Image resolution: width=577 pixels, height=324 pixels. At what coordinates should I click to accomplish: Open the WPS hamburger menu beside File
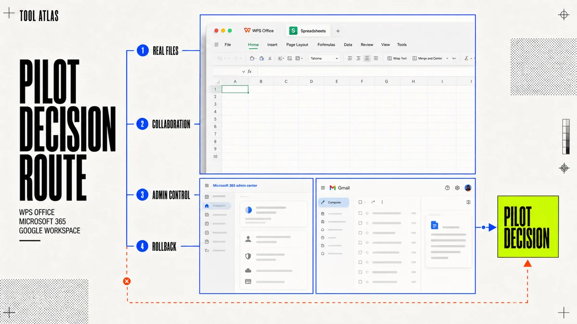tap(216, 45)
